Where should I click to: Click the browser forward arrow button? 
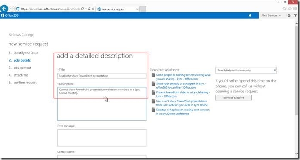point(12,9)
